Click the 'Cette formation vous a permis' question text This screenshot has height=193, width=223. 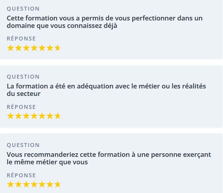(x=105, y=22)
